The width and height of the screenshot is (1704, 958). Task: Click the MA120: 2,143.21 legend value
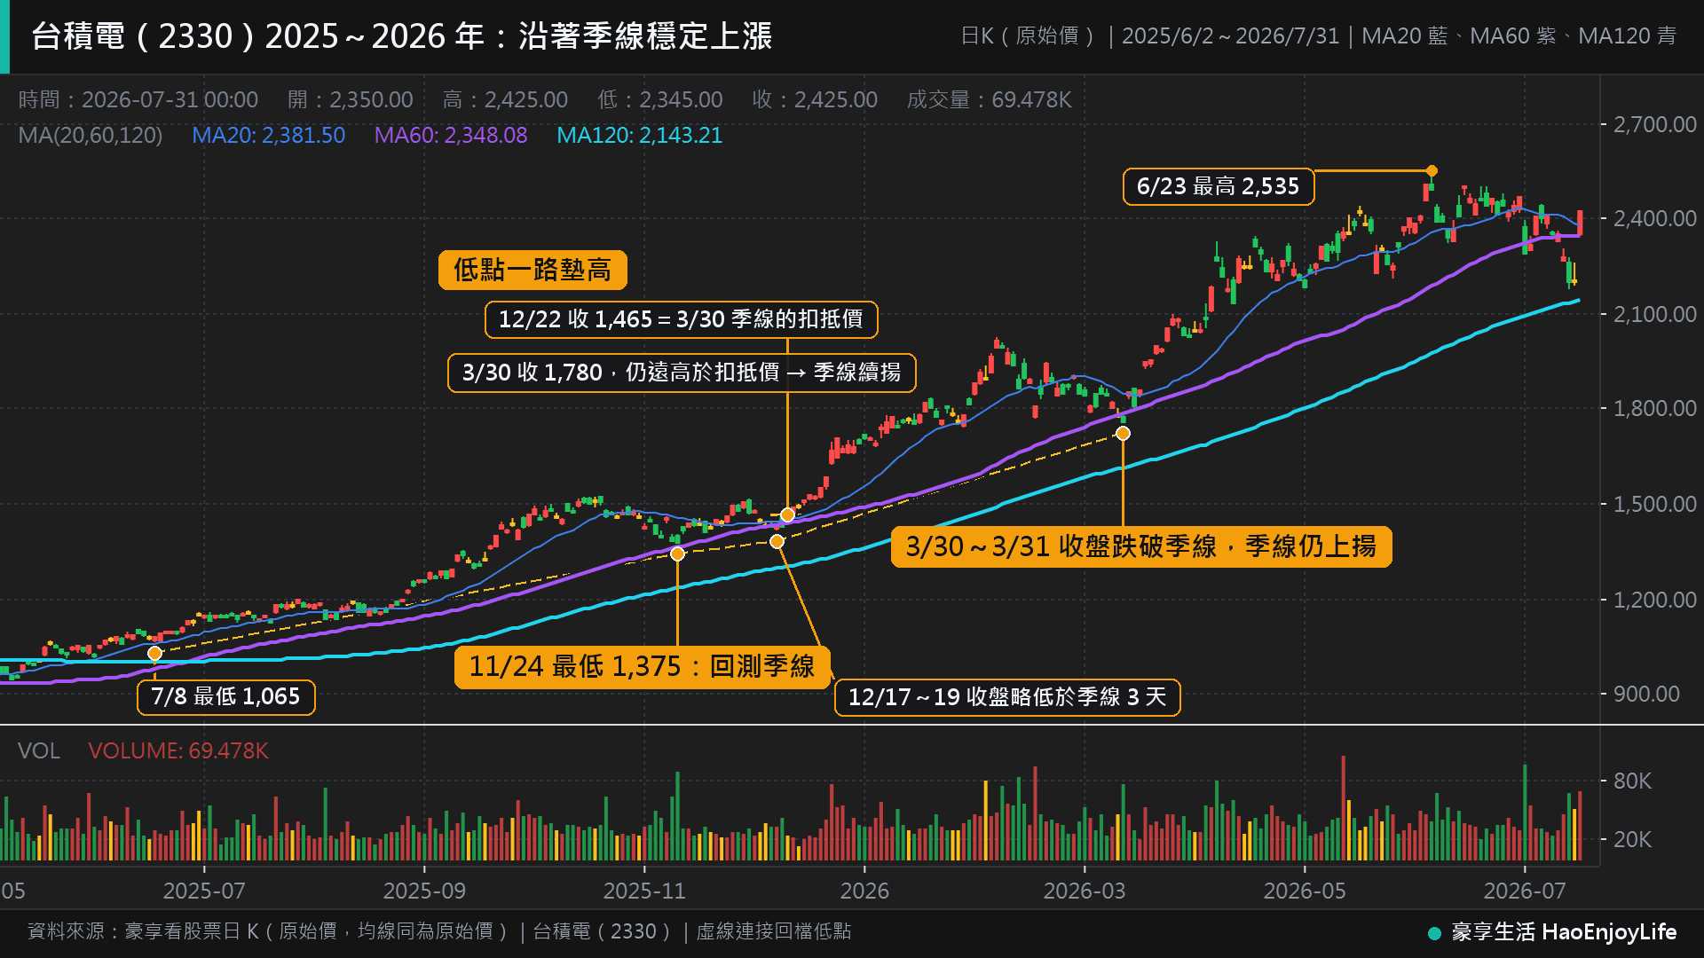click(639, 136)
